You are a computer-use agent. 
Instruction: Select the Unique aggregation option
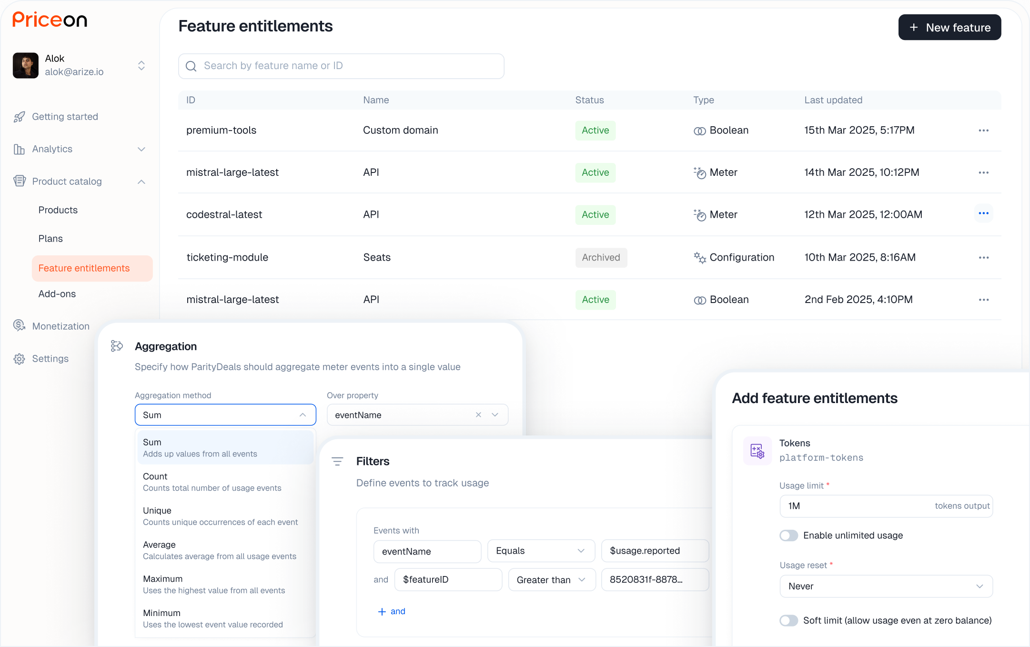225,516
